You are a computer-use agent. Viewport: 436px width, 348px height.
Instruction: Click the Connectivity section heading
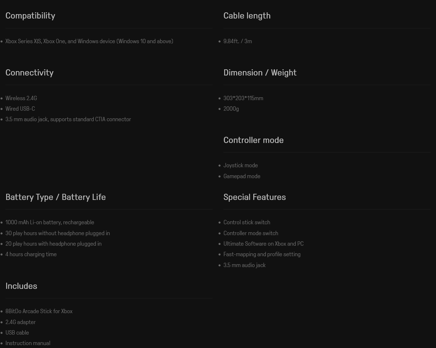point(29,73)
